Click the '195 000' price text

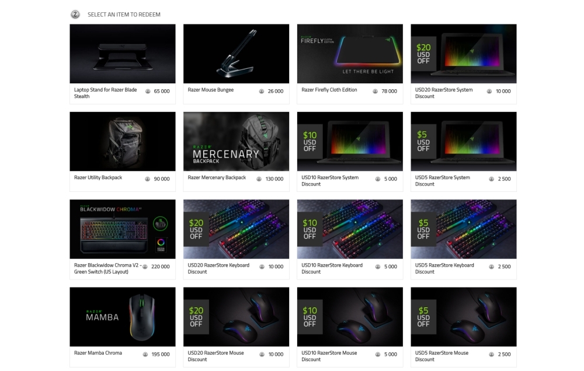(161, 354)
